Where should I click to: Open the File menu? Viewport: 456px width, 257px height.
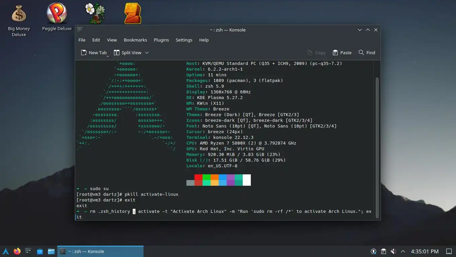pos(82,40)
